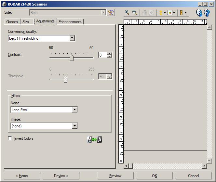Click the Invert Colors A-to-A illustration icon

(94, 139)
